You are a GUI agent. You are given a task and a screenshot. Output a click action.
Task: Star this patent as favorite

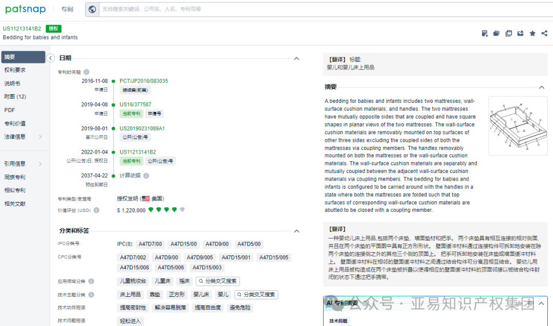coord(532,33)
